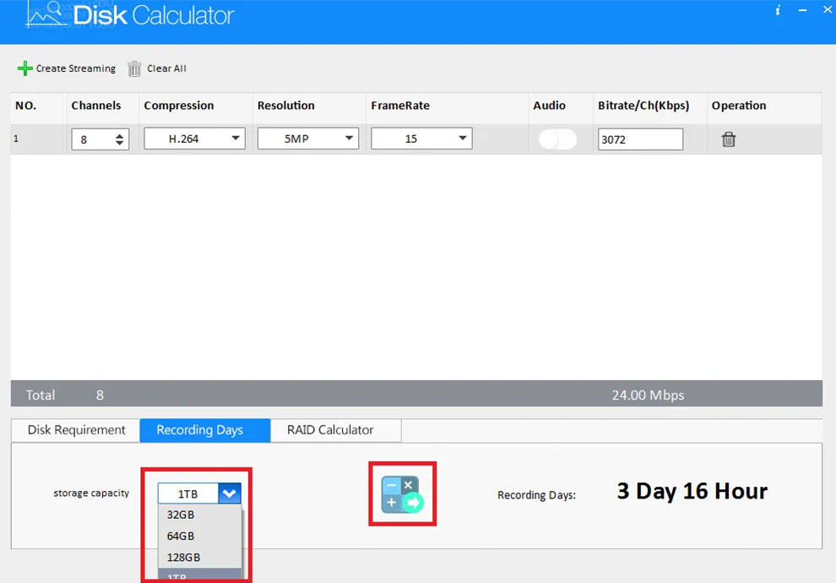Viewport: 836px width, 583px height.
Task: Delete row 1 using the trash icon
Action: pyautogui.click(x=728, y=139)
